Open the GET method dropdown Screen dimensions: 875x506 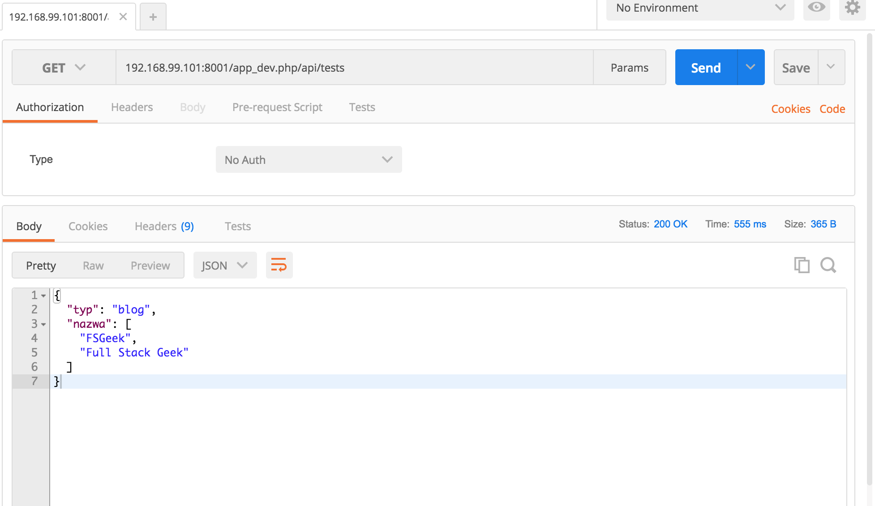[x=64, y=68]
